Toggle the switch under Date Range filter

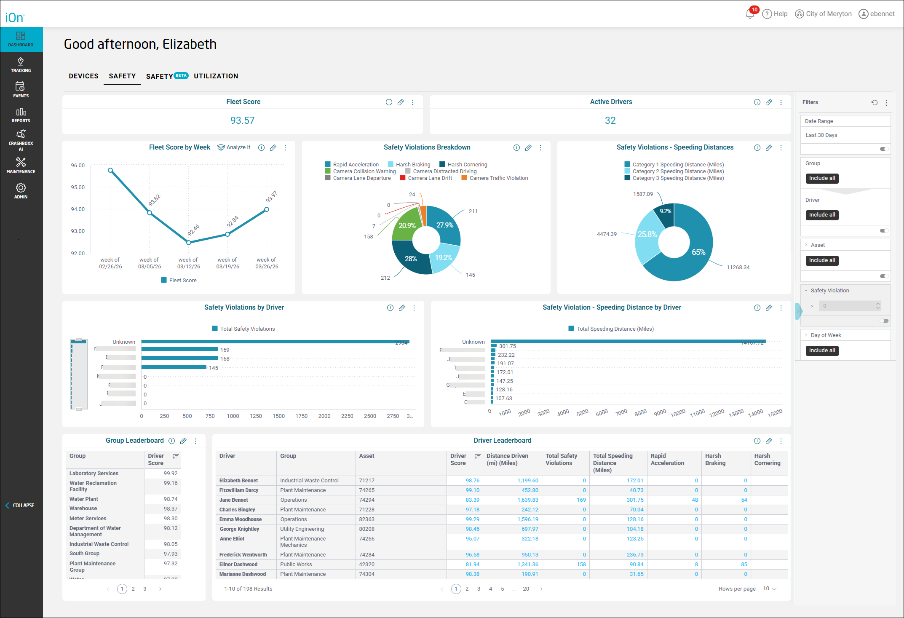click(884, 149)
